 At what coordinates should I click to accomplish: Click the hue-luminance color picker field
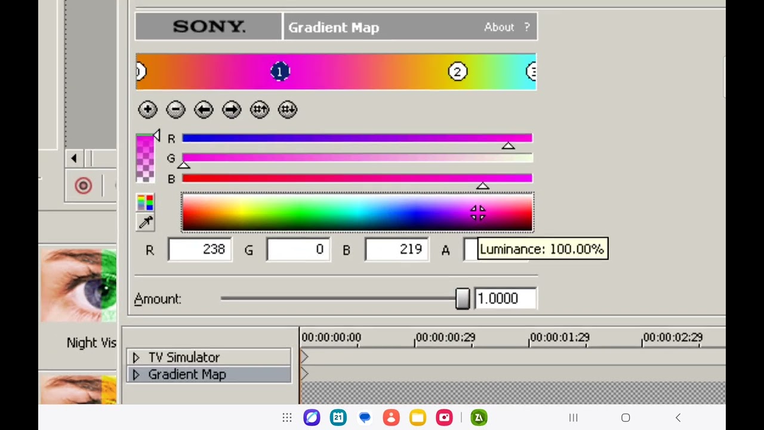(358, 212)
